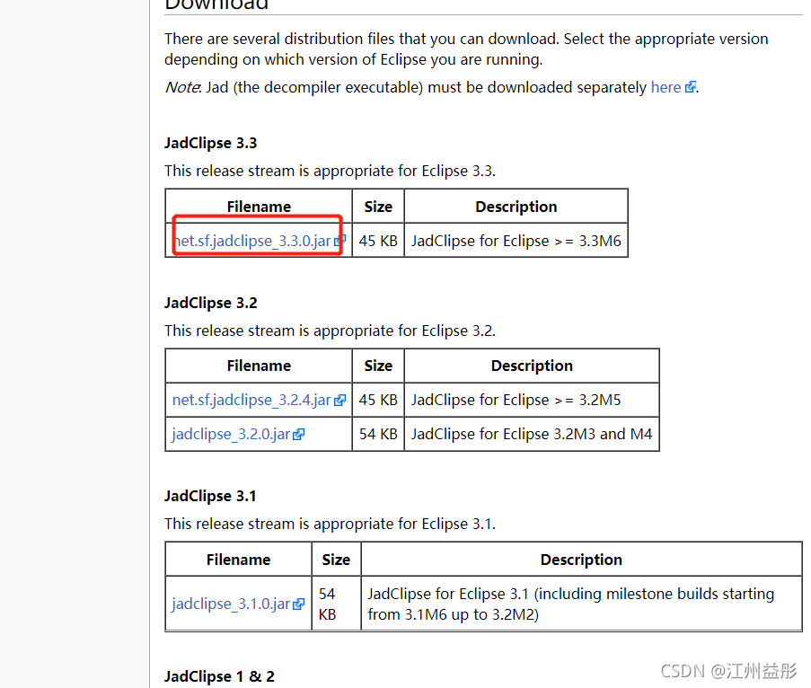This screenshot has height=688, width=811.
Task: Click the '45 KB' size in the 3.3.0 row
Action: (378, 241)
